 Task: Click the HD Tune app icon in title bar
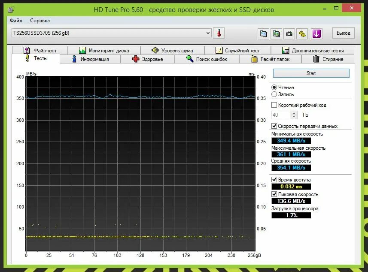[11, 9]
